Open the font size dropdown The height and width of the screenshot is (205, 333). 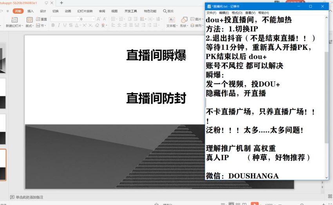(94, 19)
